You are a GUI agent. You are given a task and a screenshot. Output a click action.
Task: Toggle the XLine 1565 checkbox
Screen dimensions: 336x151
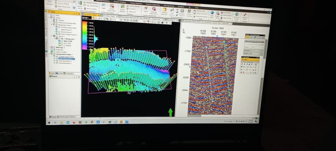pyautogui.click(x=62, y=43)
